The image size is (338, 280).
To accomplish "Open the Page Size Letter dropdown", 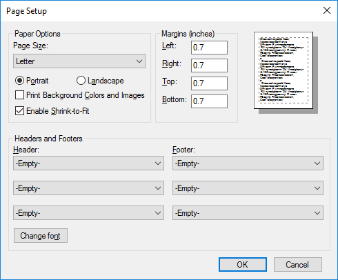I will tap(79, 61).
